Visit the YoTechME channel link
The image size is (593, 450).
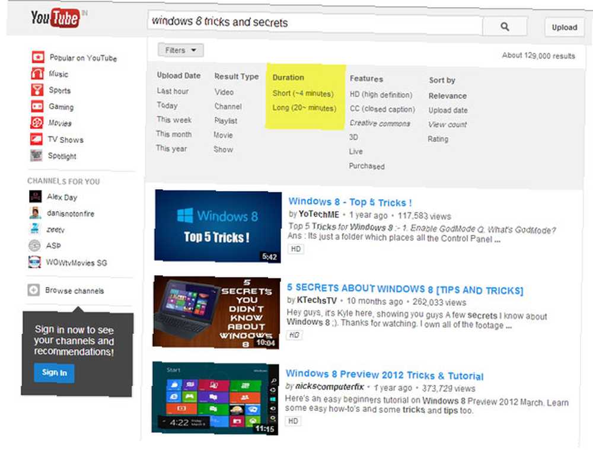pyautogui.click(x=318, y=214)
